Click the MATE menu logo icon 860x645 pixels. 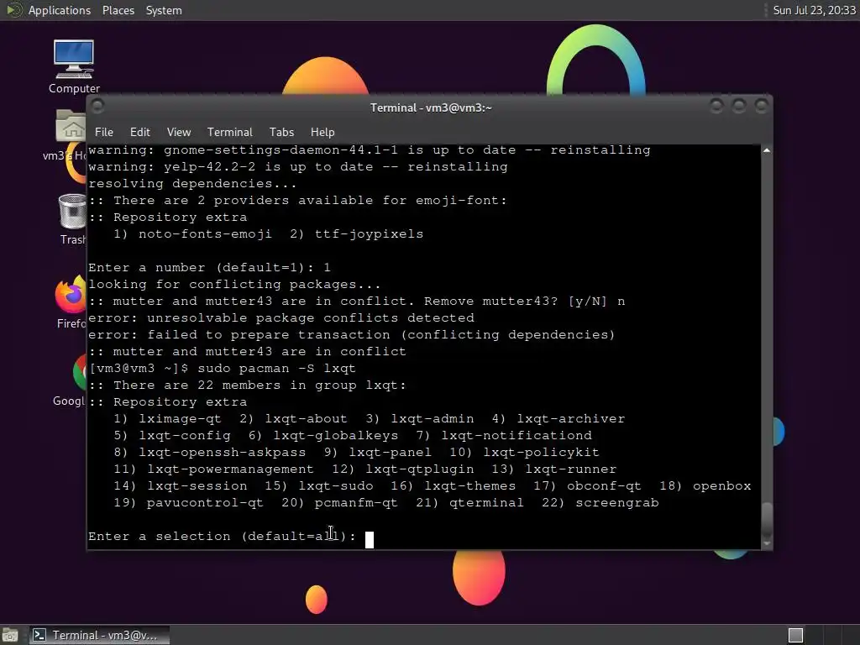tap(13, 10)
